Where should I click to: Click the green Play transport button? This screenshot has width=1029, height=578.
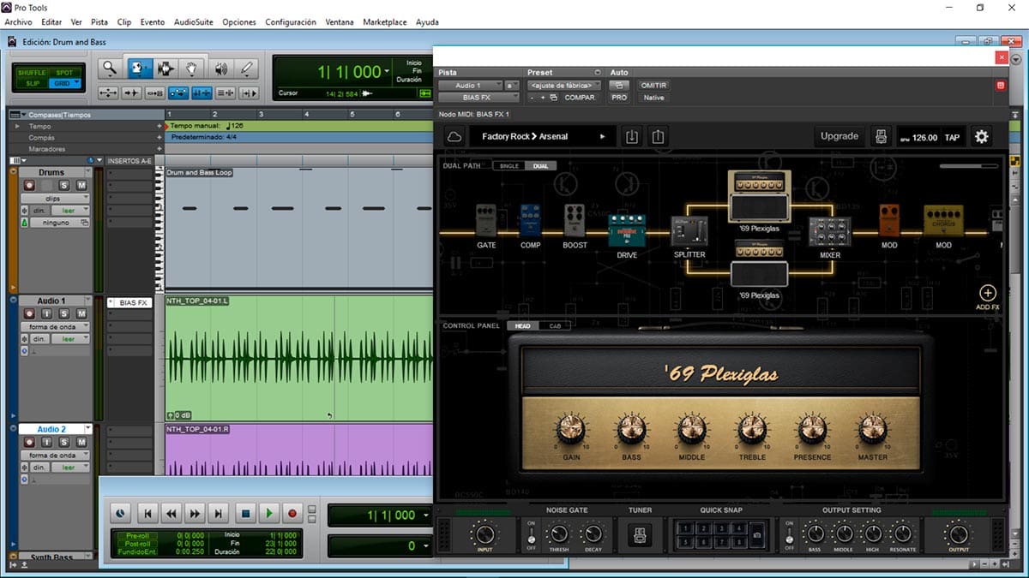pos(268,514)
